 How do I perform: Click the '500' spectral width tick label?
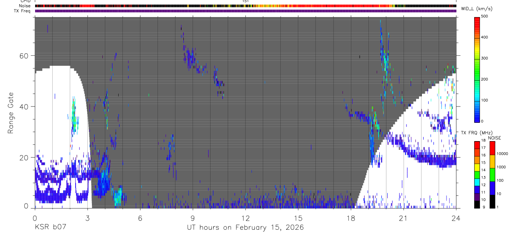[485, 16]
